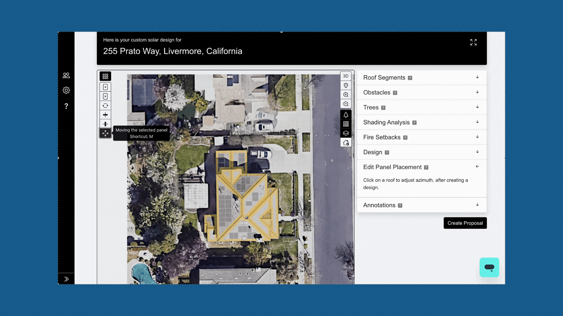
Task: Click help icon next to Edit Panel Placement
Action: (426, 168)
